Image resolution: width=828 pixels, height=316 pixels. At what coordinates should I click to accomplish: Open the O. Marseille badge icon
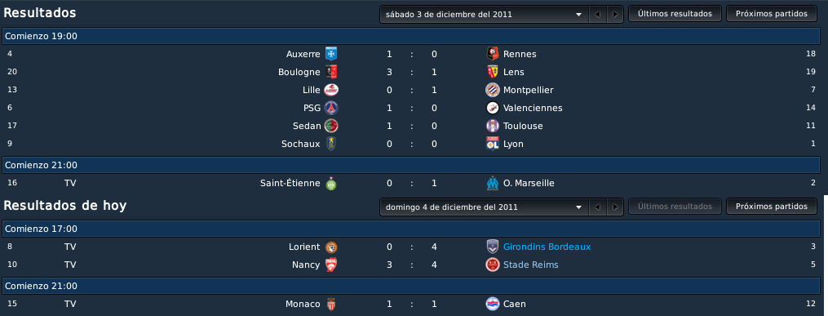tap(492, 184)
